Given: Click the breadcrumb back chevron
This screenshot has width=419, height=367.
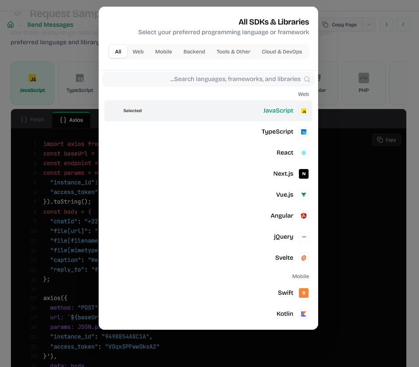Looking at the screenshot, I should coord(21,25).
